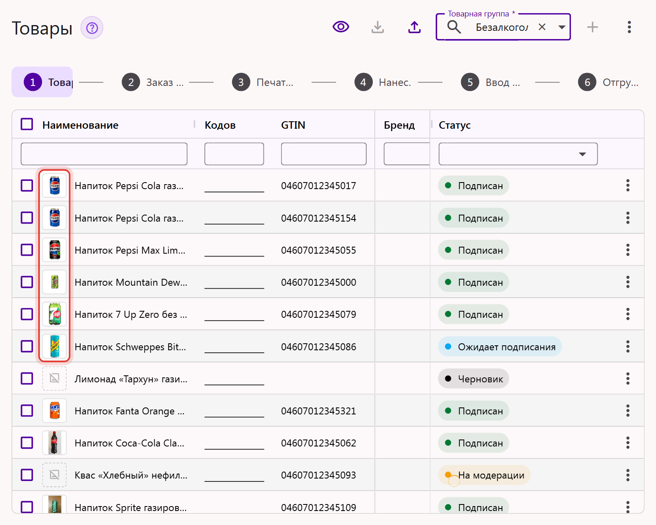The image size is (656, 525).
Task: Check the Pepsi Max Lim row checkbox
Action: (x=27, y=250)
